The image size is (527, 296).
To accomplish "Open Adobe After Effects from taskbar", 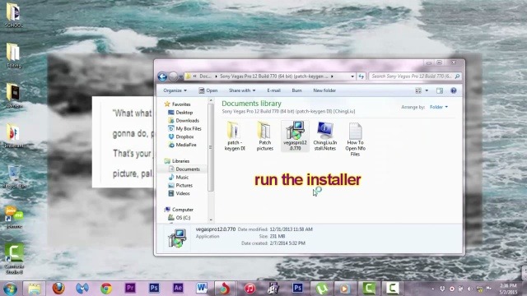I will (178, 288).
